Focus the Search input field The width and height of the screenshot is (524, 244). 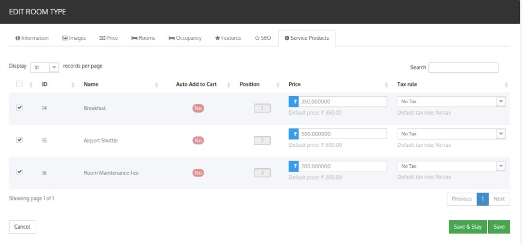coord(463,68)
